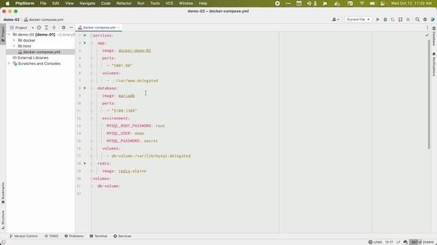This screenshot has height=245, width=437.
Task: Open the VCS menu
Action: click(x=169, y=3)
